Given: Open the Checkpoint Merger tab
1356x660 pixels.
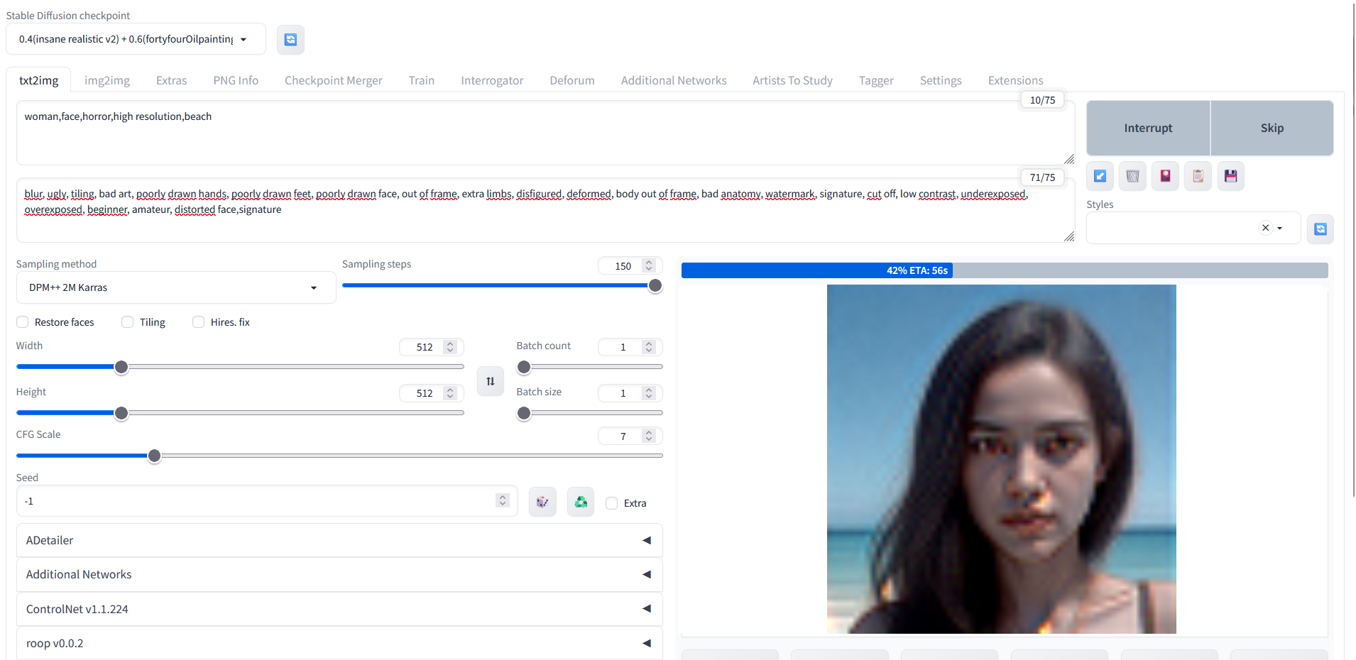Looking at the screenshot, I should click(333, 81).
